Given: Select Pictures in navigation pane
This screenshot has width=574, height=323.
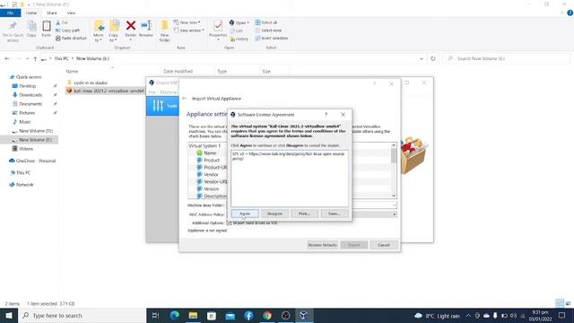Looking at the screenshot, I should pos(27,113).
